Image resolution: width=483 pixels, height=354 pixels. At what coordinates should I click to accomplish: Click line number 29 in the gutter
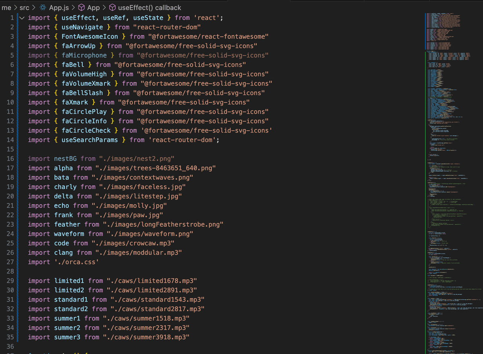pyautogui.click(x=10, y=281)
